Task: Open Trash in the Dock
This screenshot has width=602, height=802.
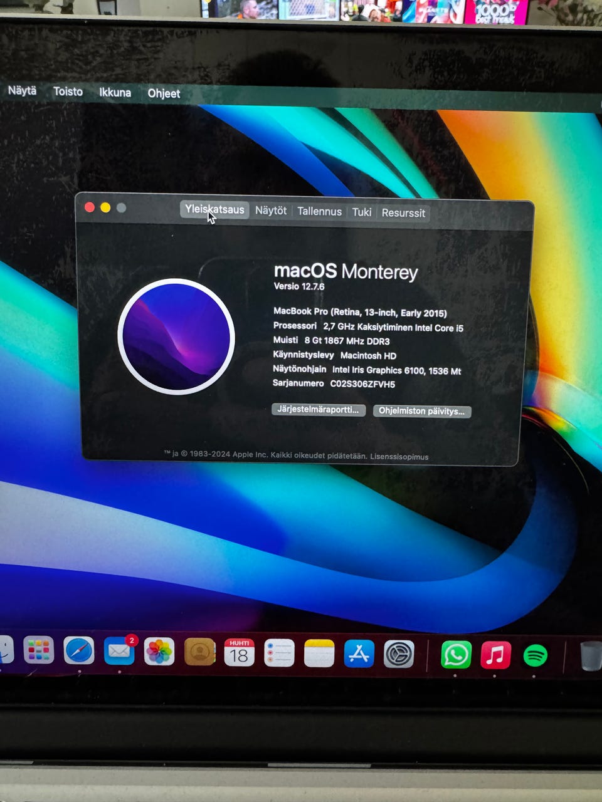Action: point(591,656)
